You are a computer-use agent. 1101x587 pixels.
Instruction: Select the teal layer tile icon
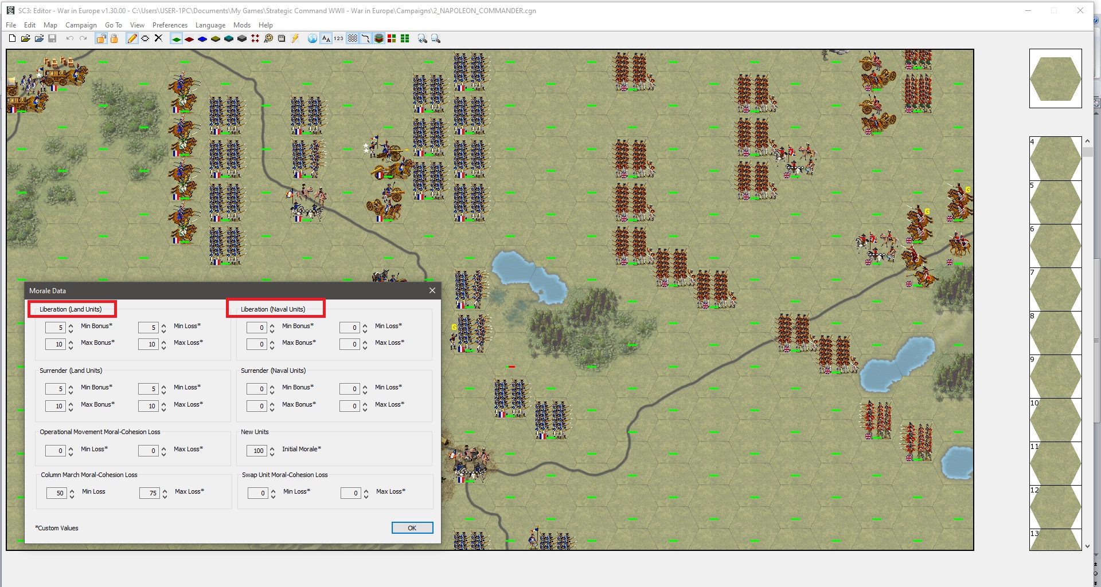[229, 38]
